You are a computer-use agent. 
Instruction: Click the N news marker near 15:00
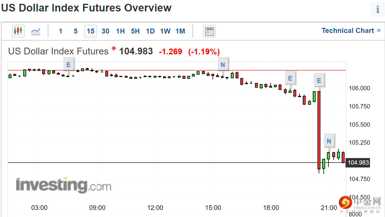click(223, 65)
